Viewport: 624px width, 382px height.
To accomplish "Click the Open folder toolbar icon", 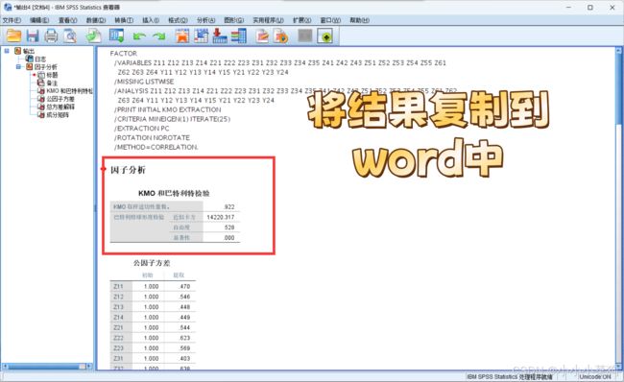I will point(13,36).
